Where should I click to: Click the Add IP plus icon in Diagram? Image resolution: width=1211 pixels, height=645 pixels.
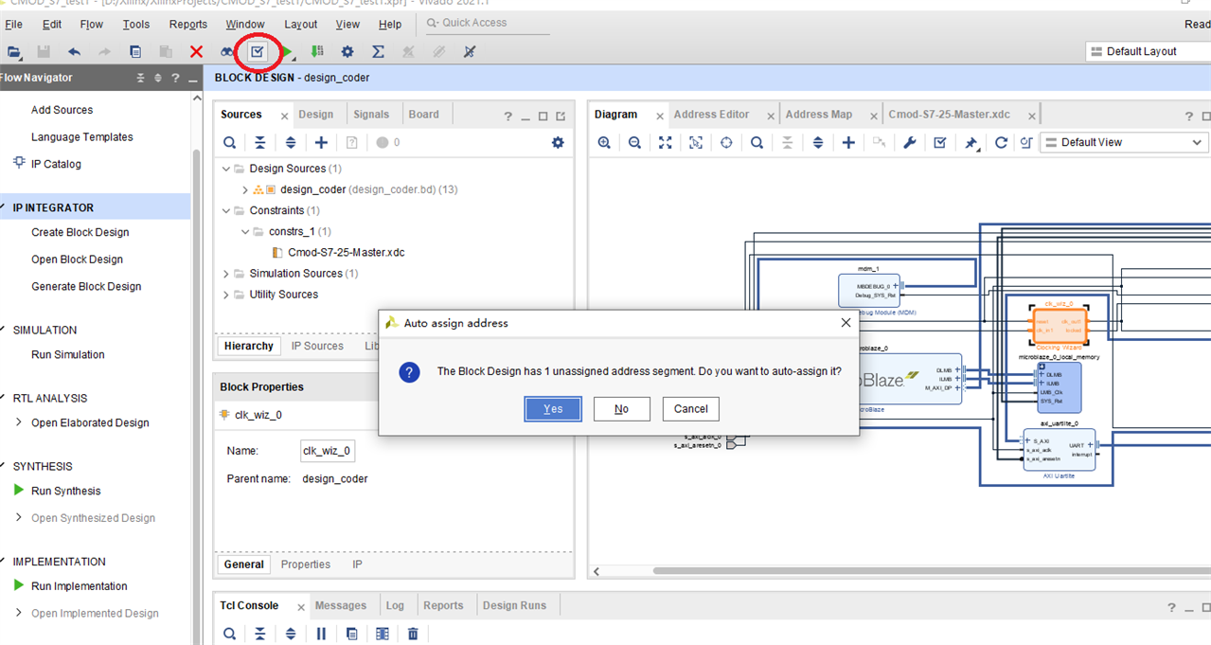point(848,142)
